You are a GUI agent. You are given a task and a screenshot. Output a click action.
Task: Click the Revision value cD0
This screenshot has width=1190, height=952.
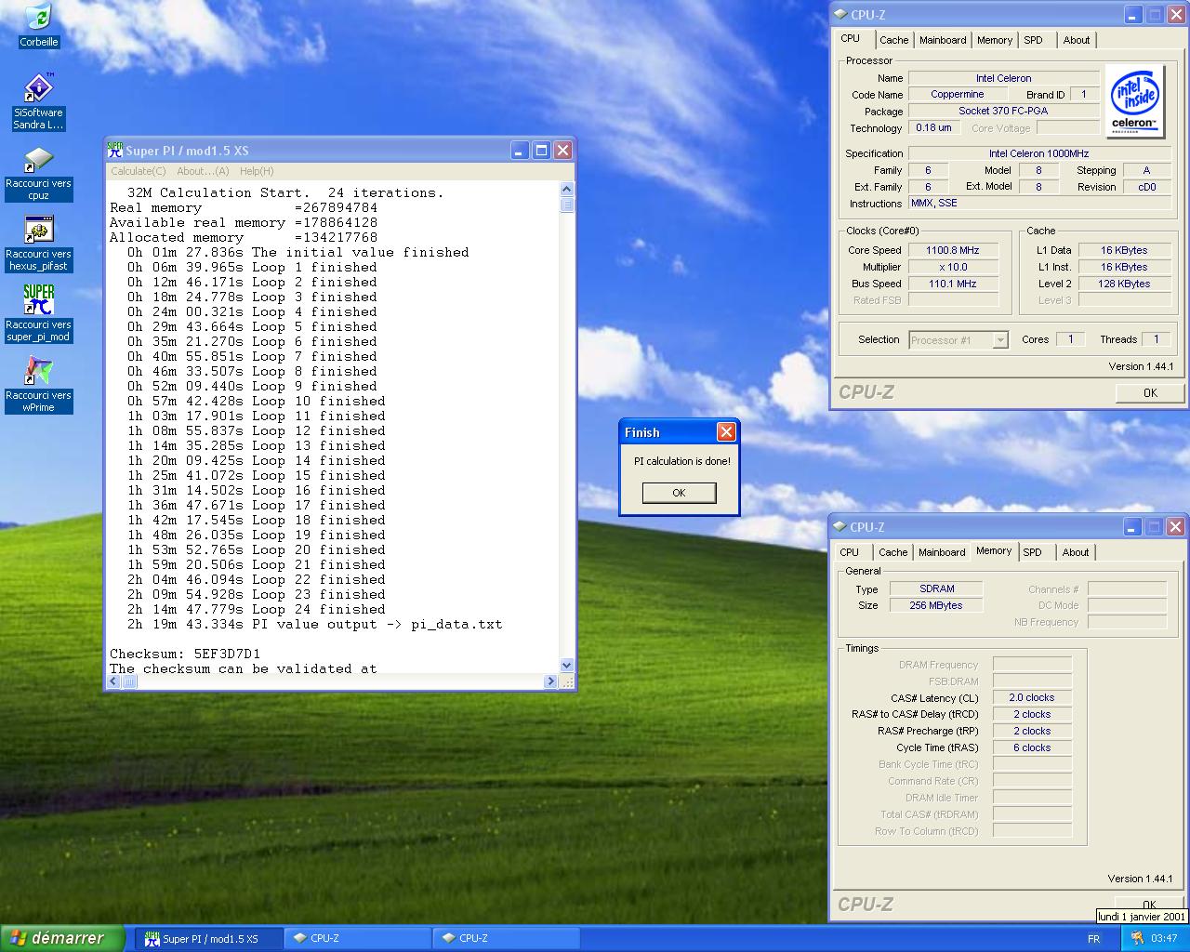coord(1147,187)
